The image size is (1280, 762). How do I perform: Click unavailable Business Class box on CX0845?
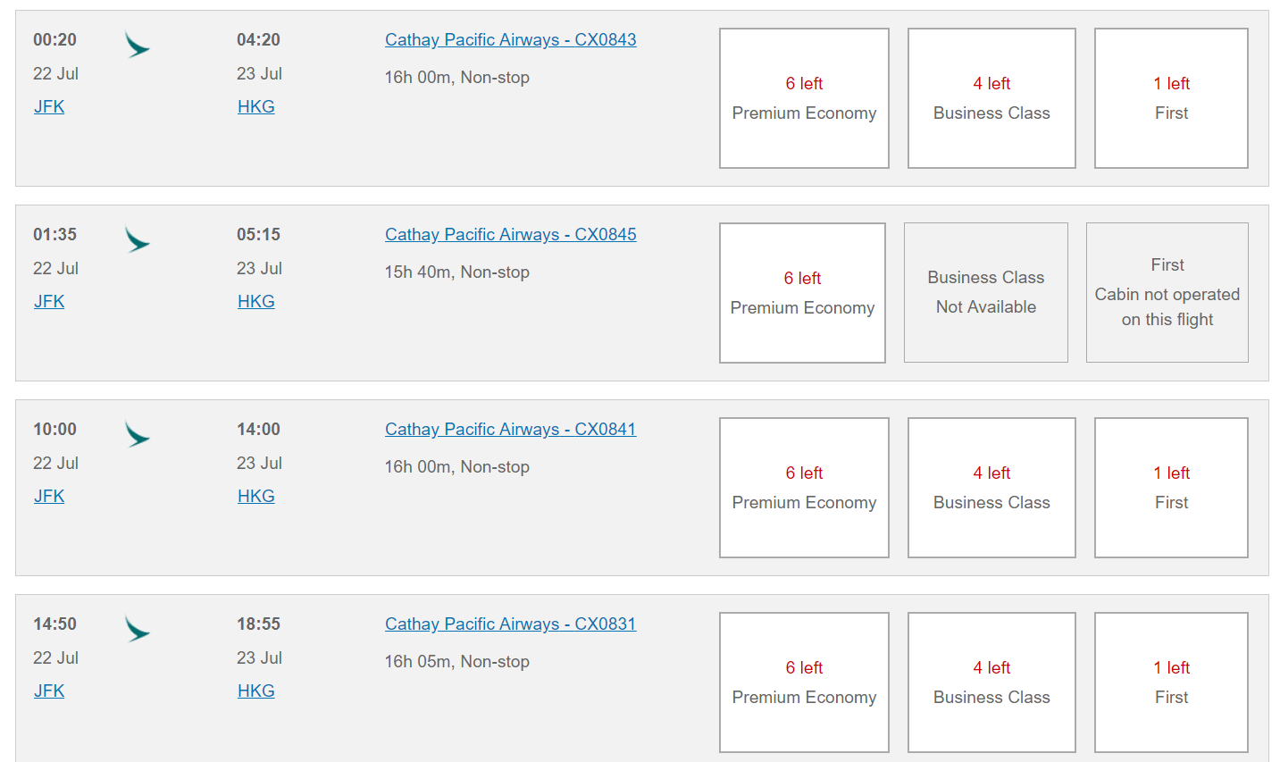(986, 293)
